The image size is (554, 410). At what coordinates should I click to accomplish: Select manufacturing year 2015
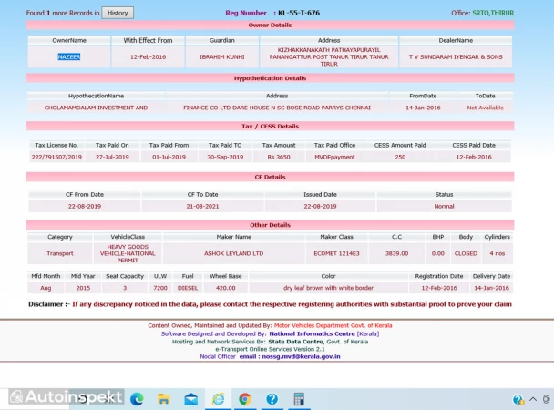coord(83,288)
